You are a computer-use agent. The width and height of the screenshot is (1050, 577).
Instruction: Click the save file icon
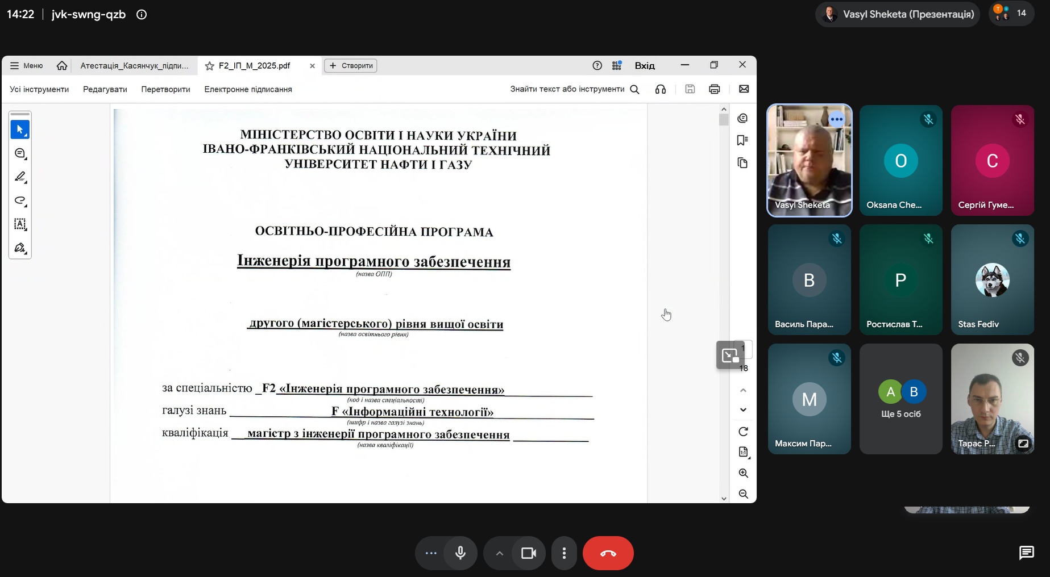690,89
